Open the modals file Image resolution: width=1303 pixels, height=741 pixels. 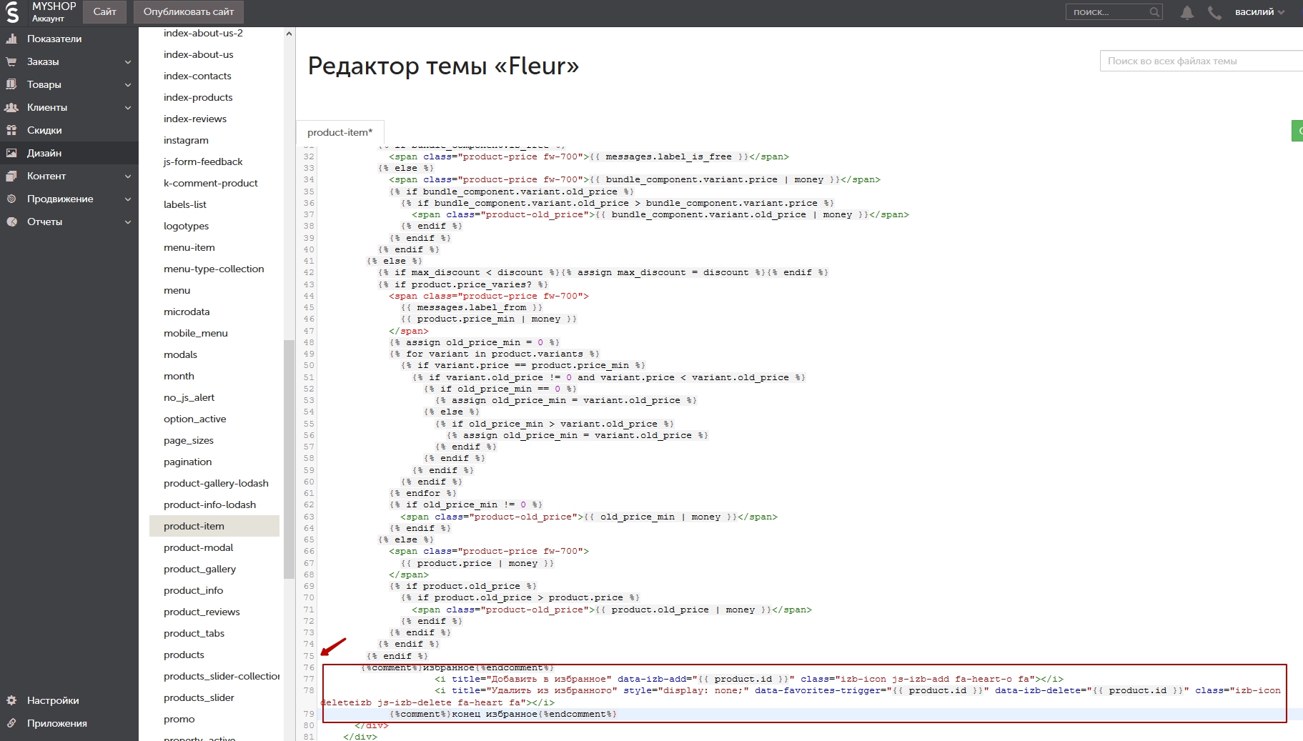180,354
